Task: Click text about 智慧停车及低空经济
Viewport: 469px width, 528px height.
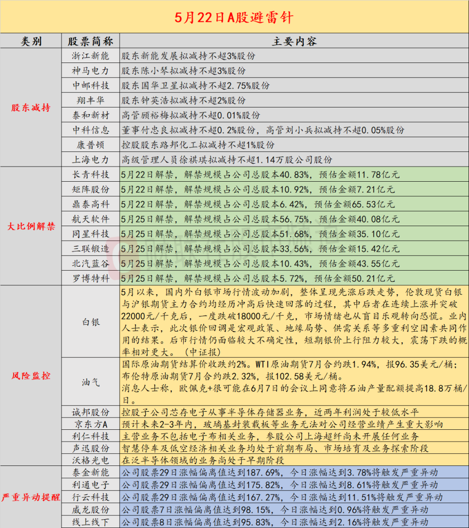Action: pos(275,448)
